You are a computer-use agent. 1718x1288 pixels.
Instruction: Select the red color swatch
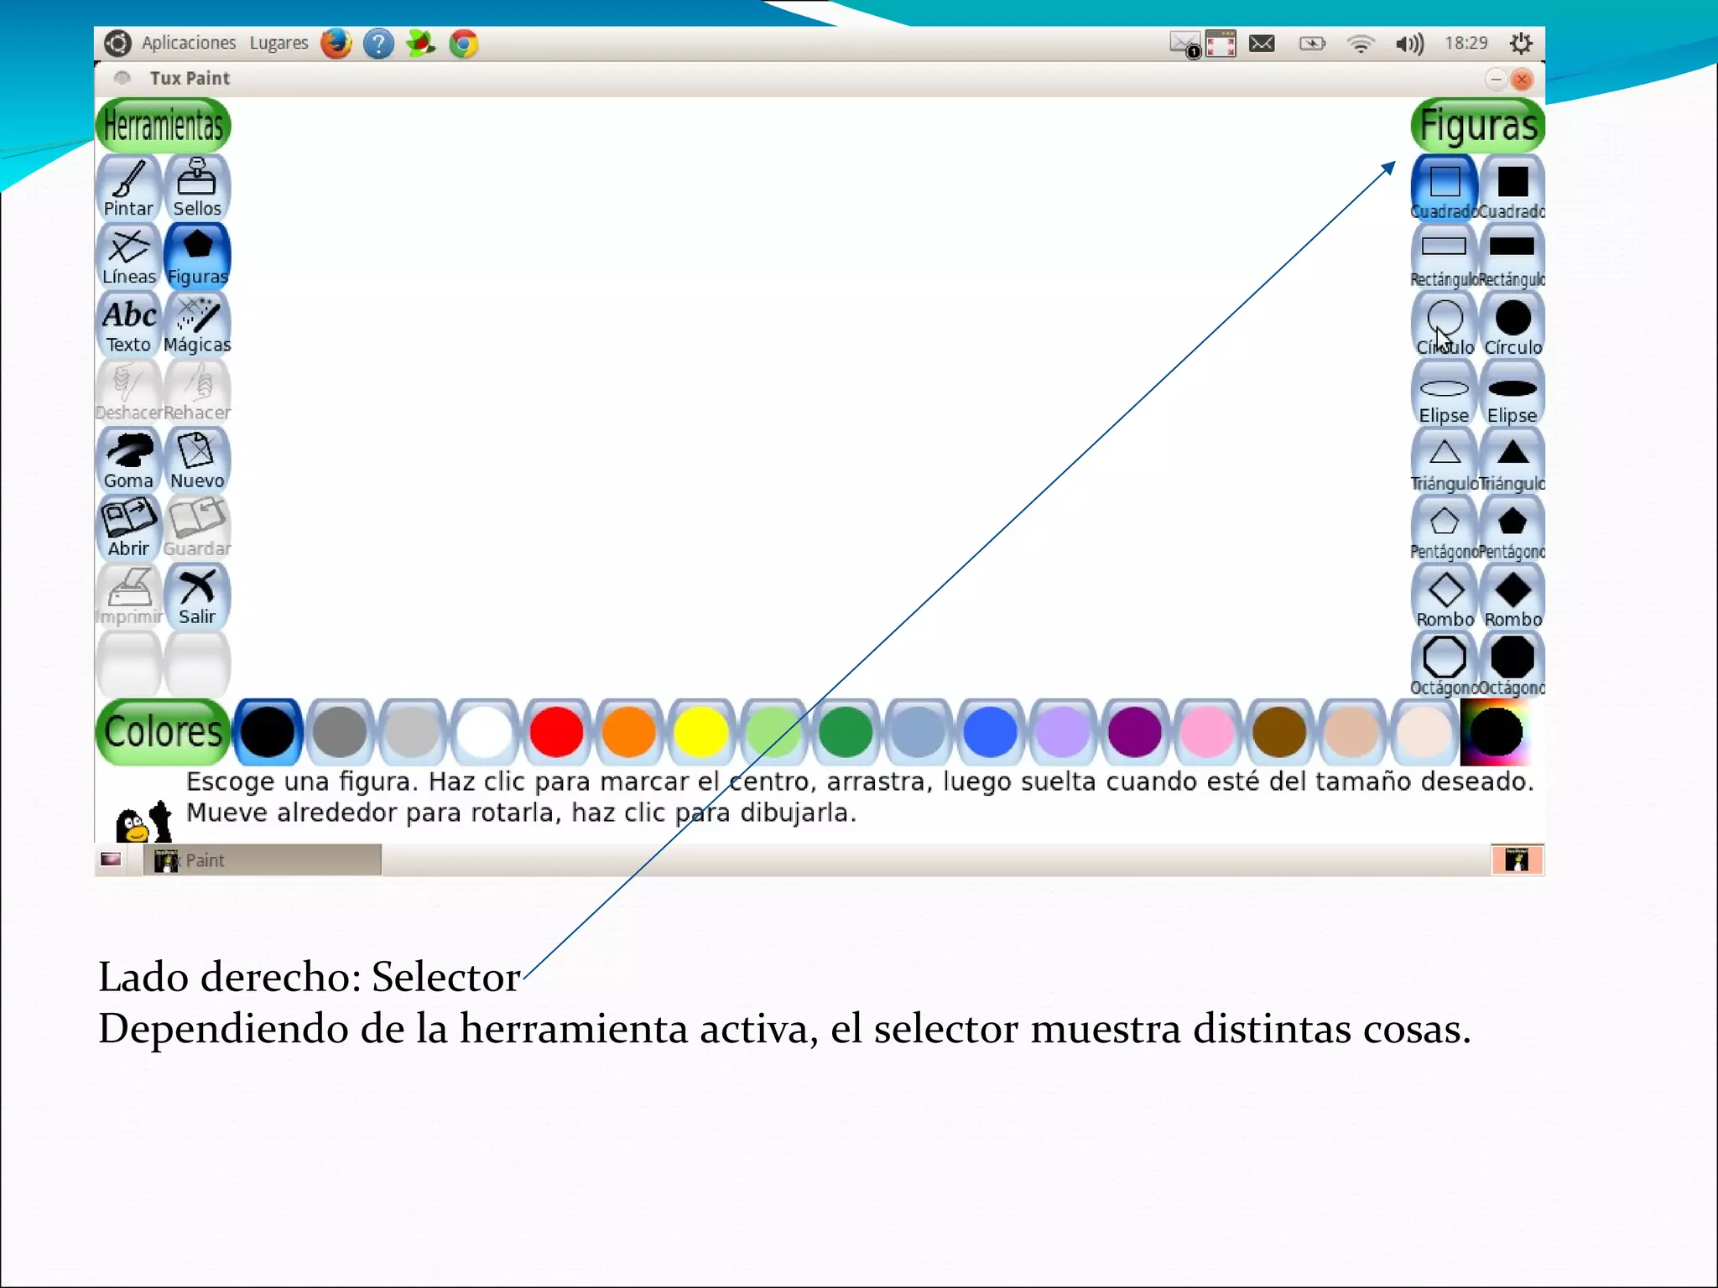pos(556,732)
